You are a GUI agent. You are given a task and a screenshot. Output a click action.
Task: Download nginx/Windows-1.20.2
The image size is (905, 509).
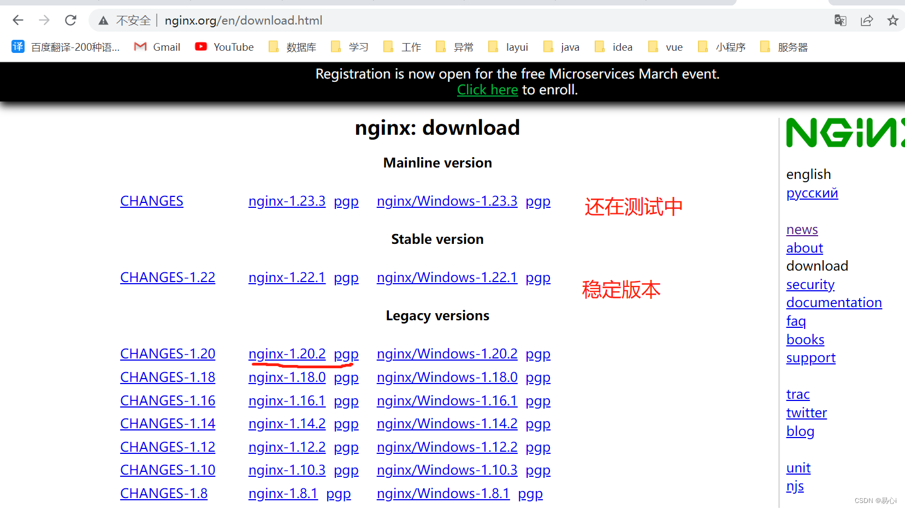[447, 354]
